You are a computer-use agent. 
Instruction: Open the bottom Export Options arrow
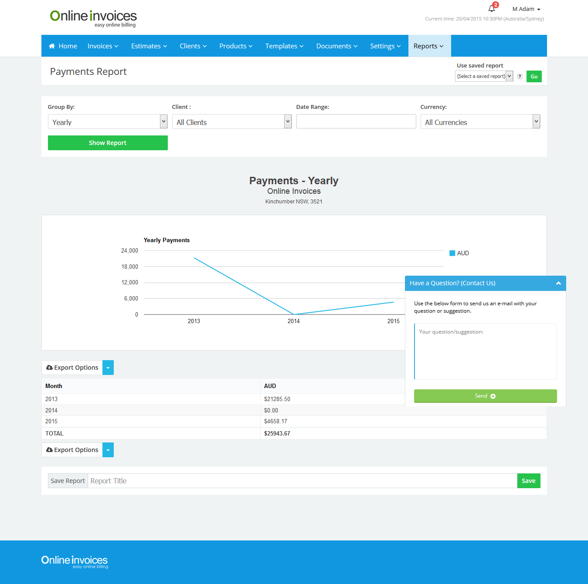[108, 450]
